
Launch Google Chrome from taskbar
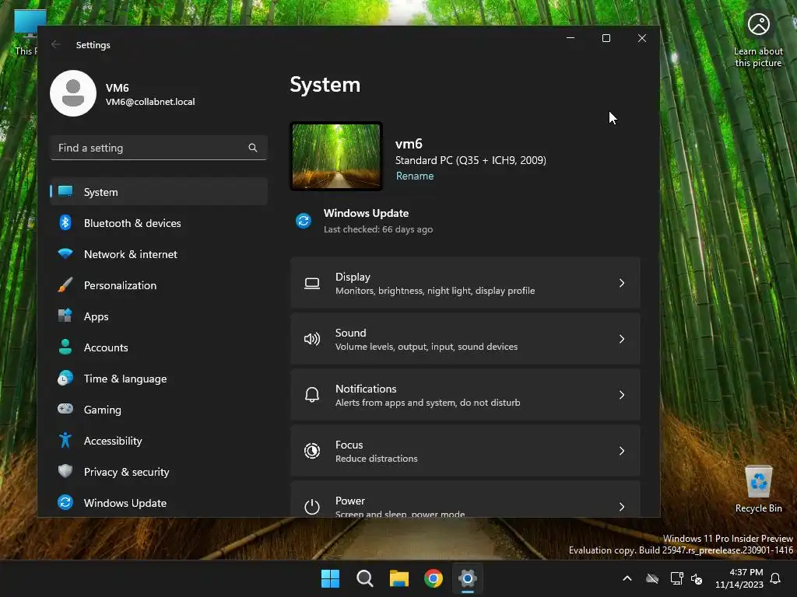434,578
